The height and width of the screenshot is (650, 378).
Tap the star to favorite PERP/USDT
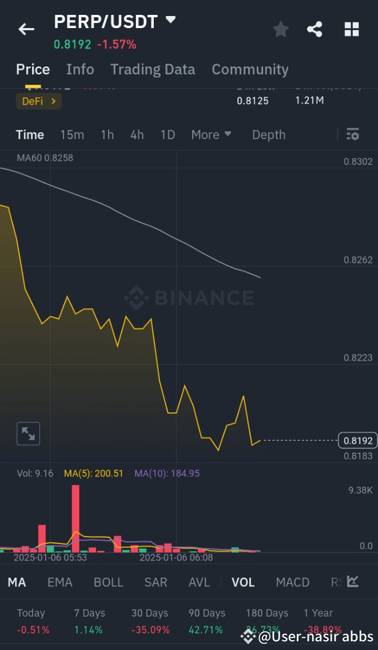280,29
